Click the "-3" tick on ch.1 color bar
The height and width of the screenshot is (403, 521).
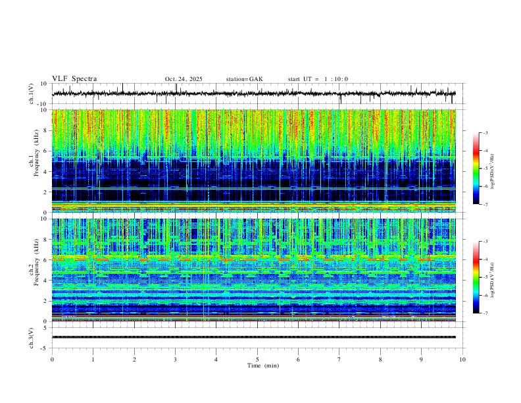coord(485,132)
